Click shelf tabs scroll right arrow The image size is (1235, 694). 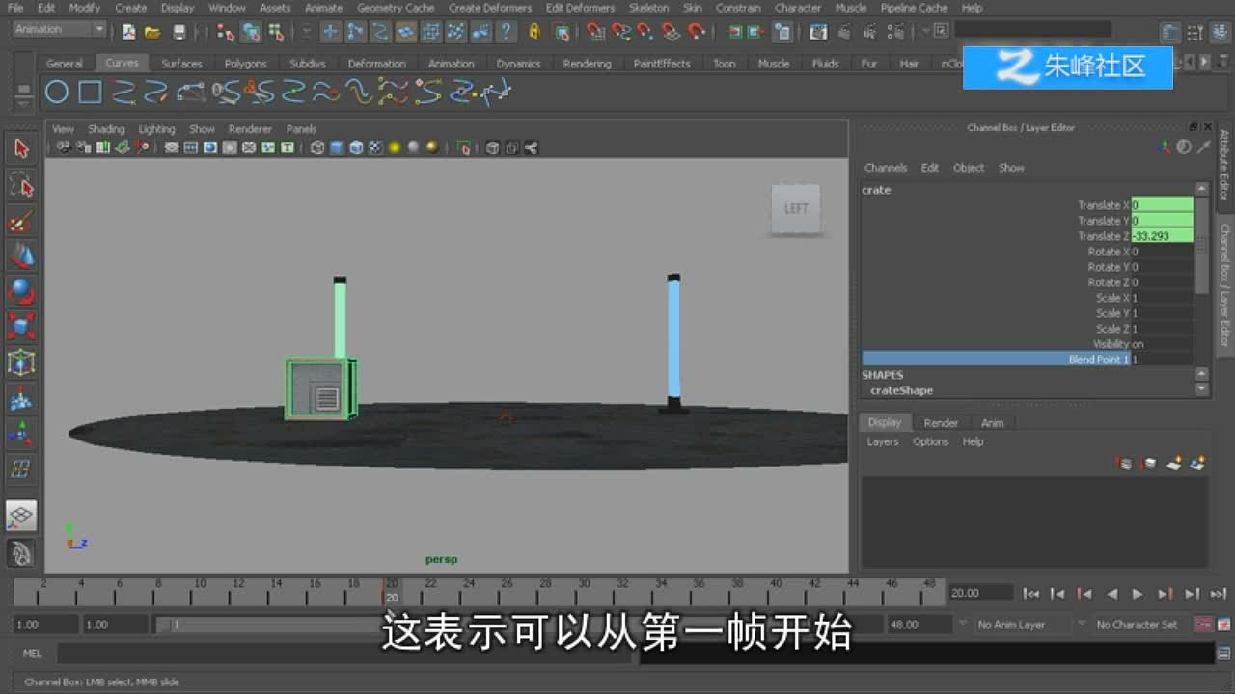click(1204, 63)
